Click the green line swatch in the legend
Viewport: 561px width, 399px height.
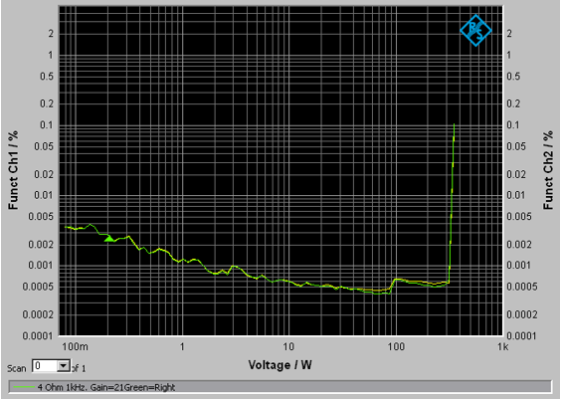(24, 387)
